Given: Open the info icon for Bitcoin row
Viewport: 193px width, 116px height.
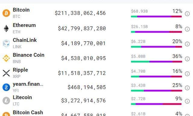Looking at the screenshot, I should click(187, 14).
